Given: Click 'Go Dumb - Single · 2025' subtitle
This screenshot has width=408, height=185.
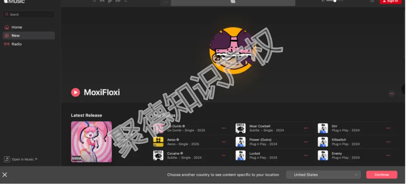Looking at the screenshot, I should (186, 130).
